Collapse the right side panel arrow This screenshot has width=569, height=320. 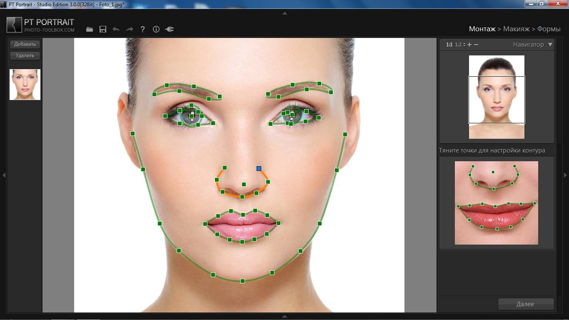(565, 175)
